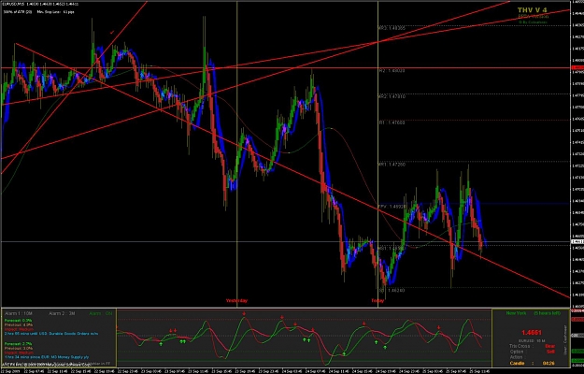584x374 pixels.
Task: Select the MS1 pivot level label
Action: tap(392, 248)
